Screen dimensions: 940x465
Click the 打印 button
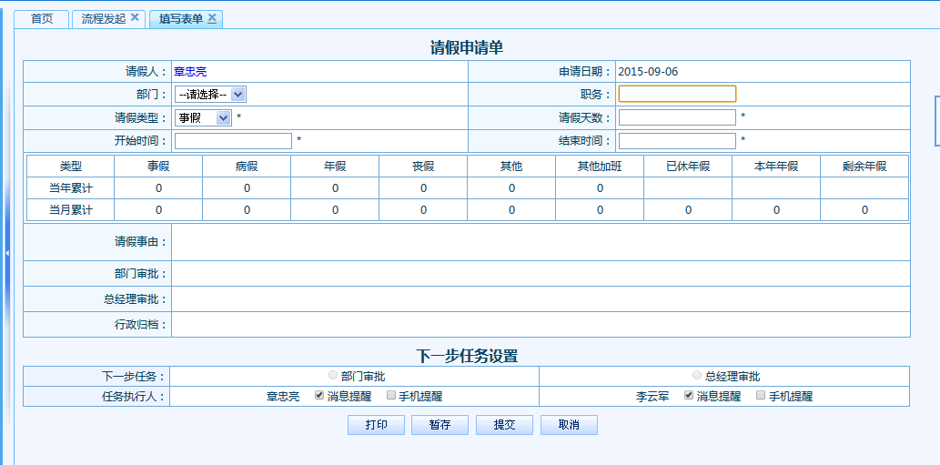376,425
